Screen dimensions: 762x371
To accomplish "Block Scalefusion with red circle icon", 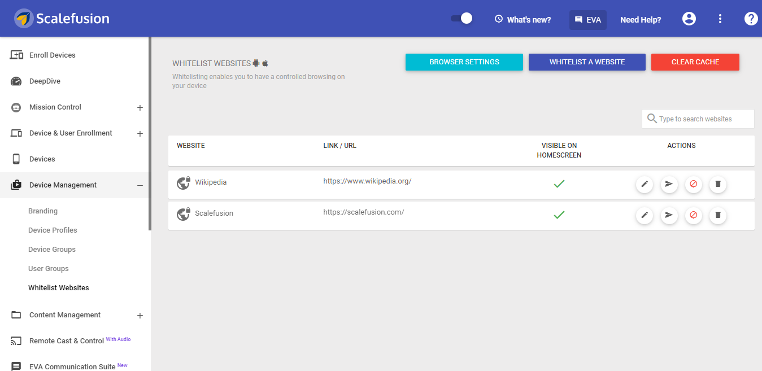I will click(x=694, y=215).
